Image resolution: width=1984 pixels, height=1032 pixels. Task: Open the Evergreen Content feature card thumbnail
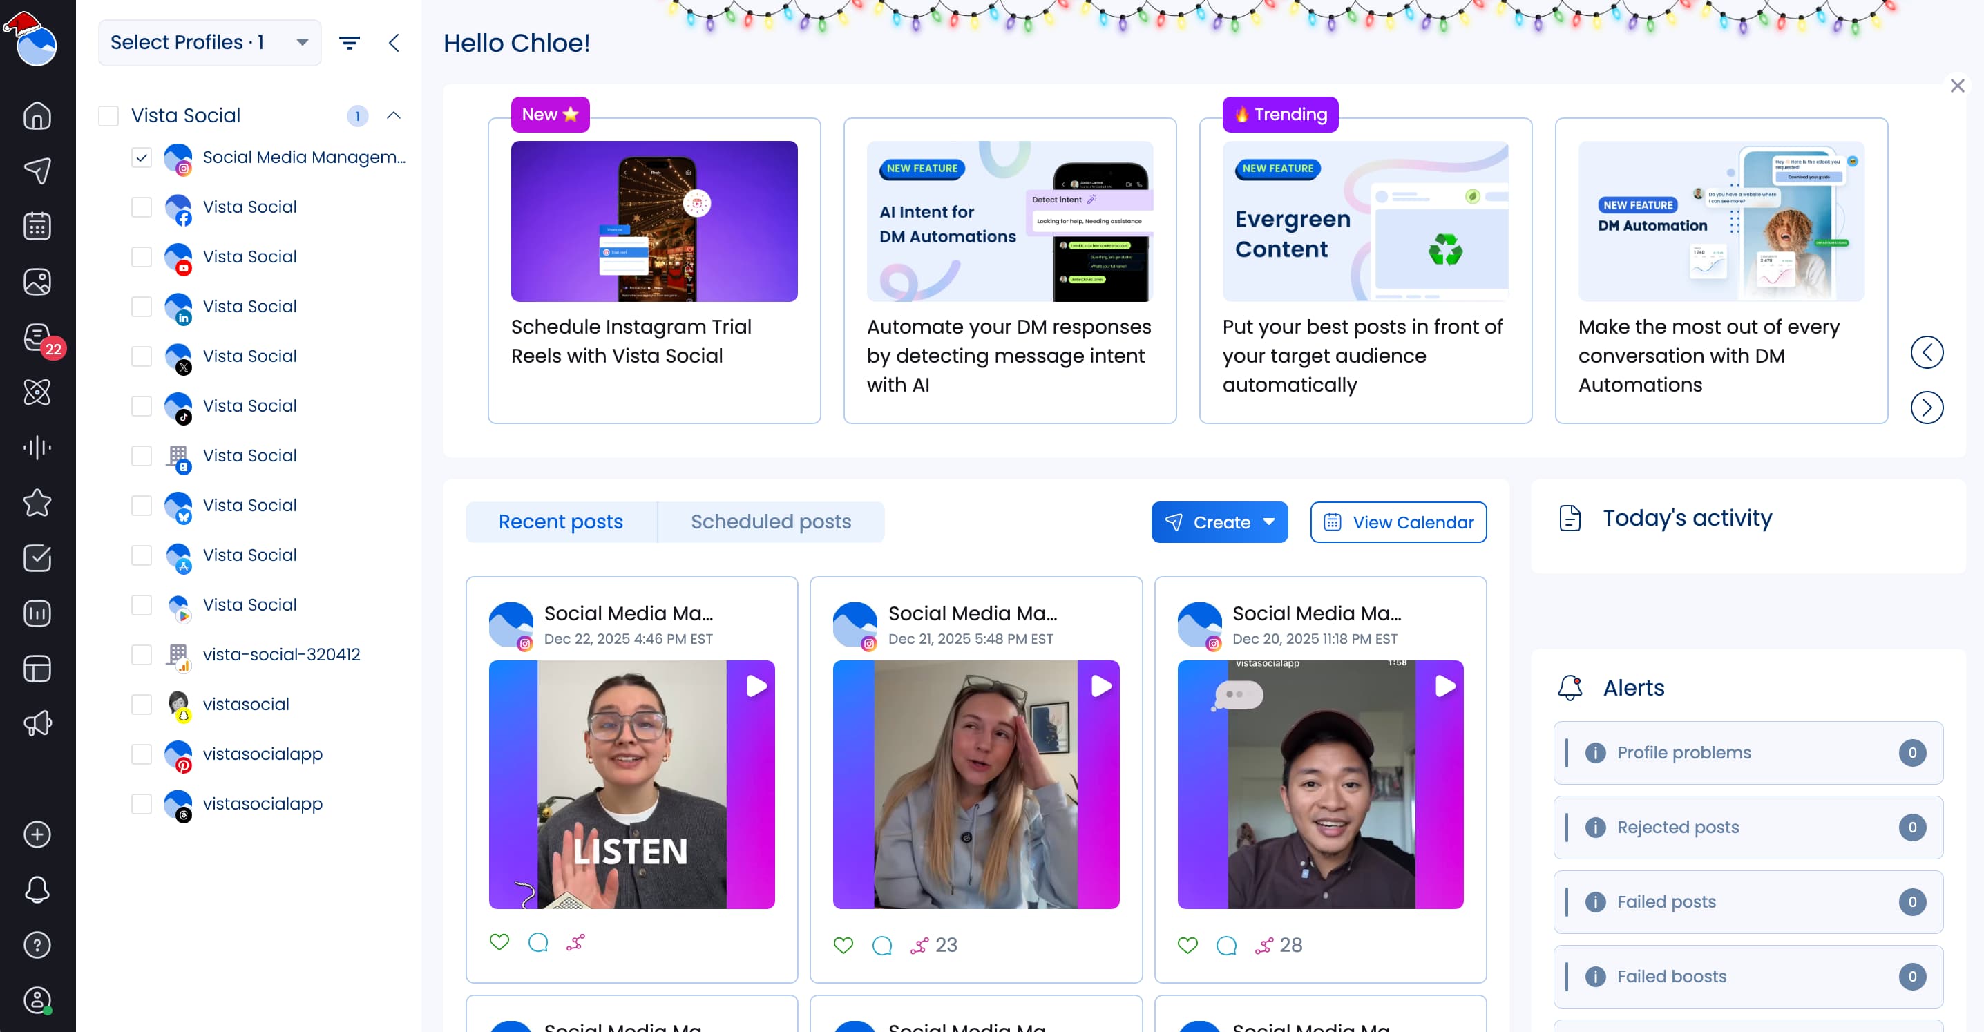[1366, 221]
